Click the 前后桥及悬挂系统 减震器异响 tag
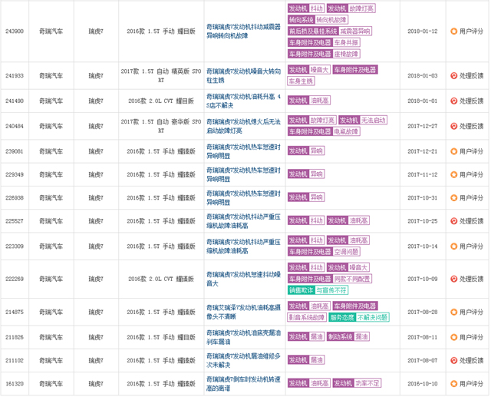 click(329, 31)
